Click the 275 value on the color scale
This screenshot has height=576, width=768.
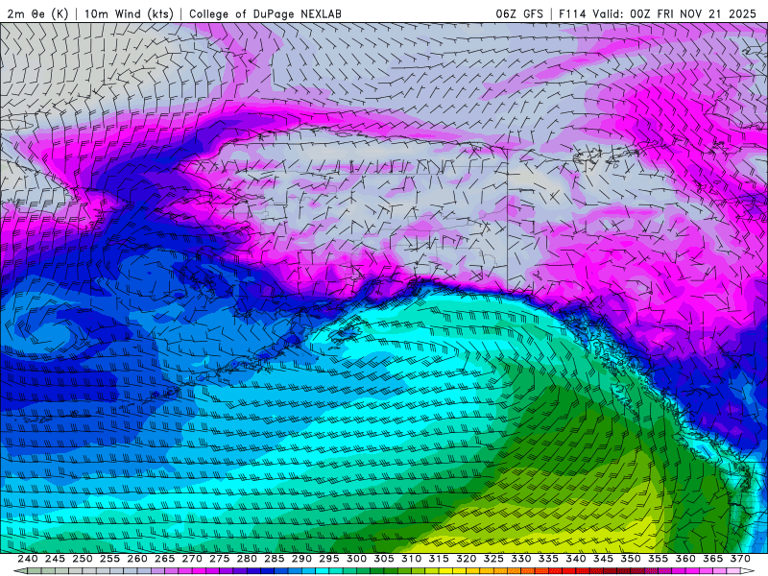220,559
